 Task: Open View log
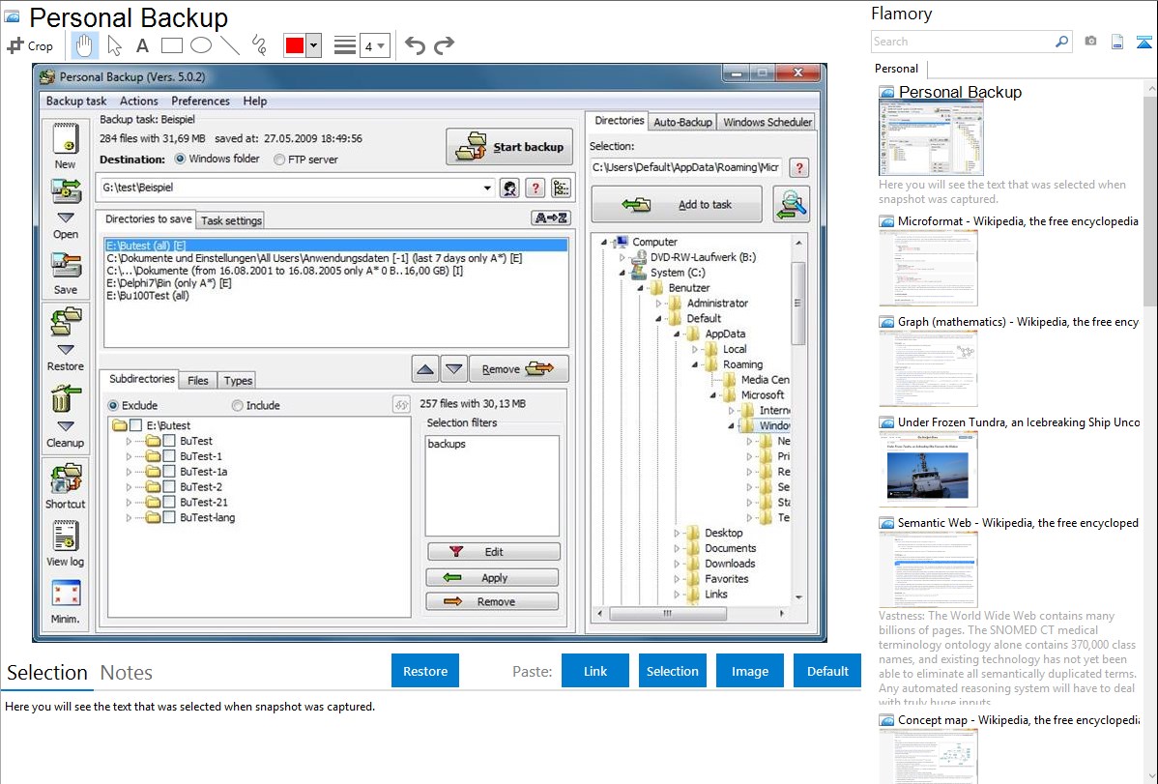(x=65, y=536)
